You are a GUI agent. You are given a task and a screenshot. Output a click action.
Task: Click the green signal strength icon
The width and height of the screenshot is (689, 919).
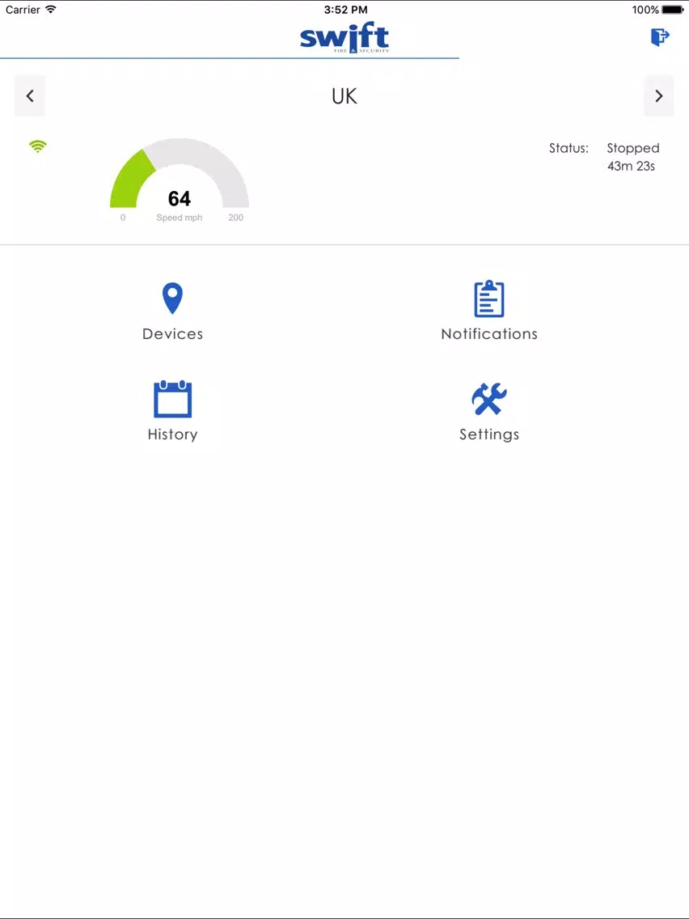point(37,146)
